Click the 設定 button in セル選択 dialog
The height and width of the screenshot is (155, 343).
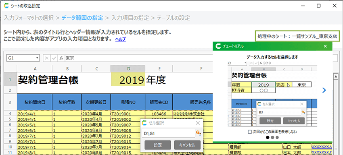pyautogui.click(x=157, y=145)
